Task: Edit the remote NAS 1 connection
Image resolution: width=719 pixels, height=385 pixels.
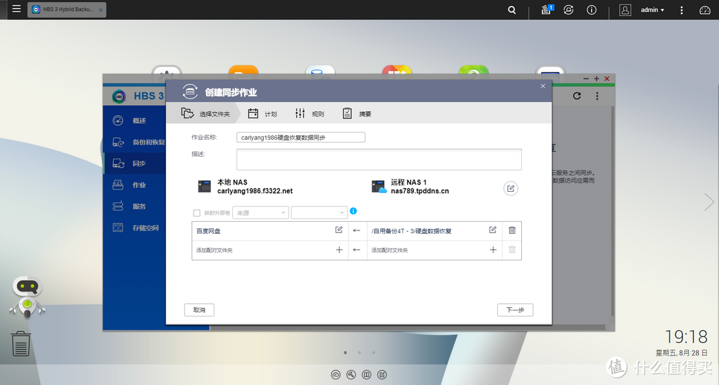Action: tap(511, 189)
